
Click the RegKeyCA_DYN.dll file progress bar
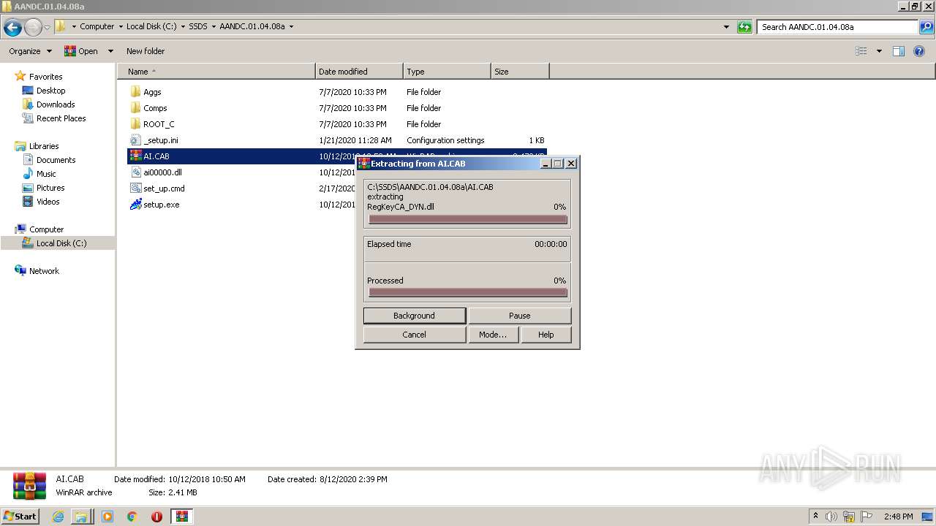(x=468, y=219)
